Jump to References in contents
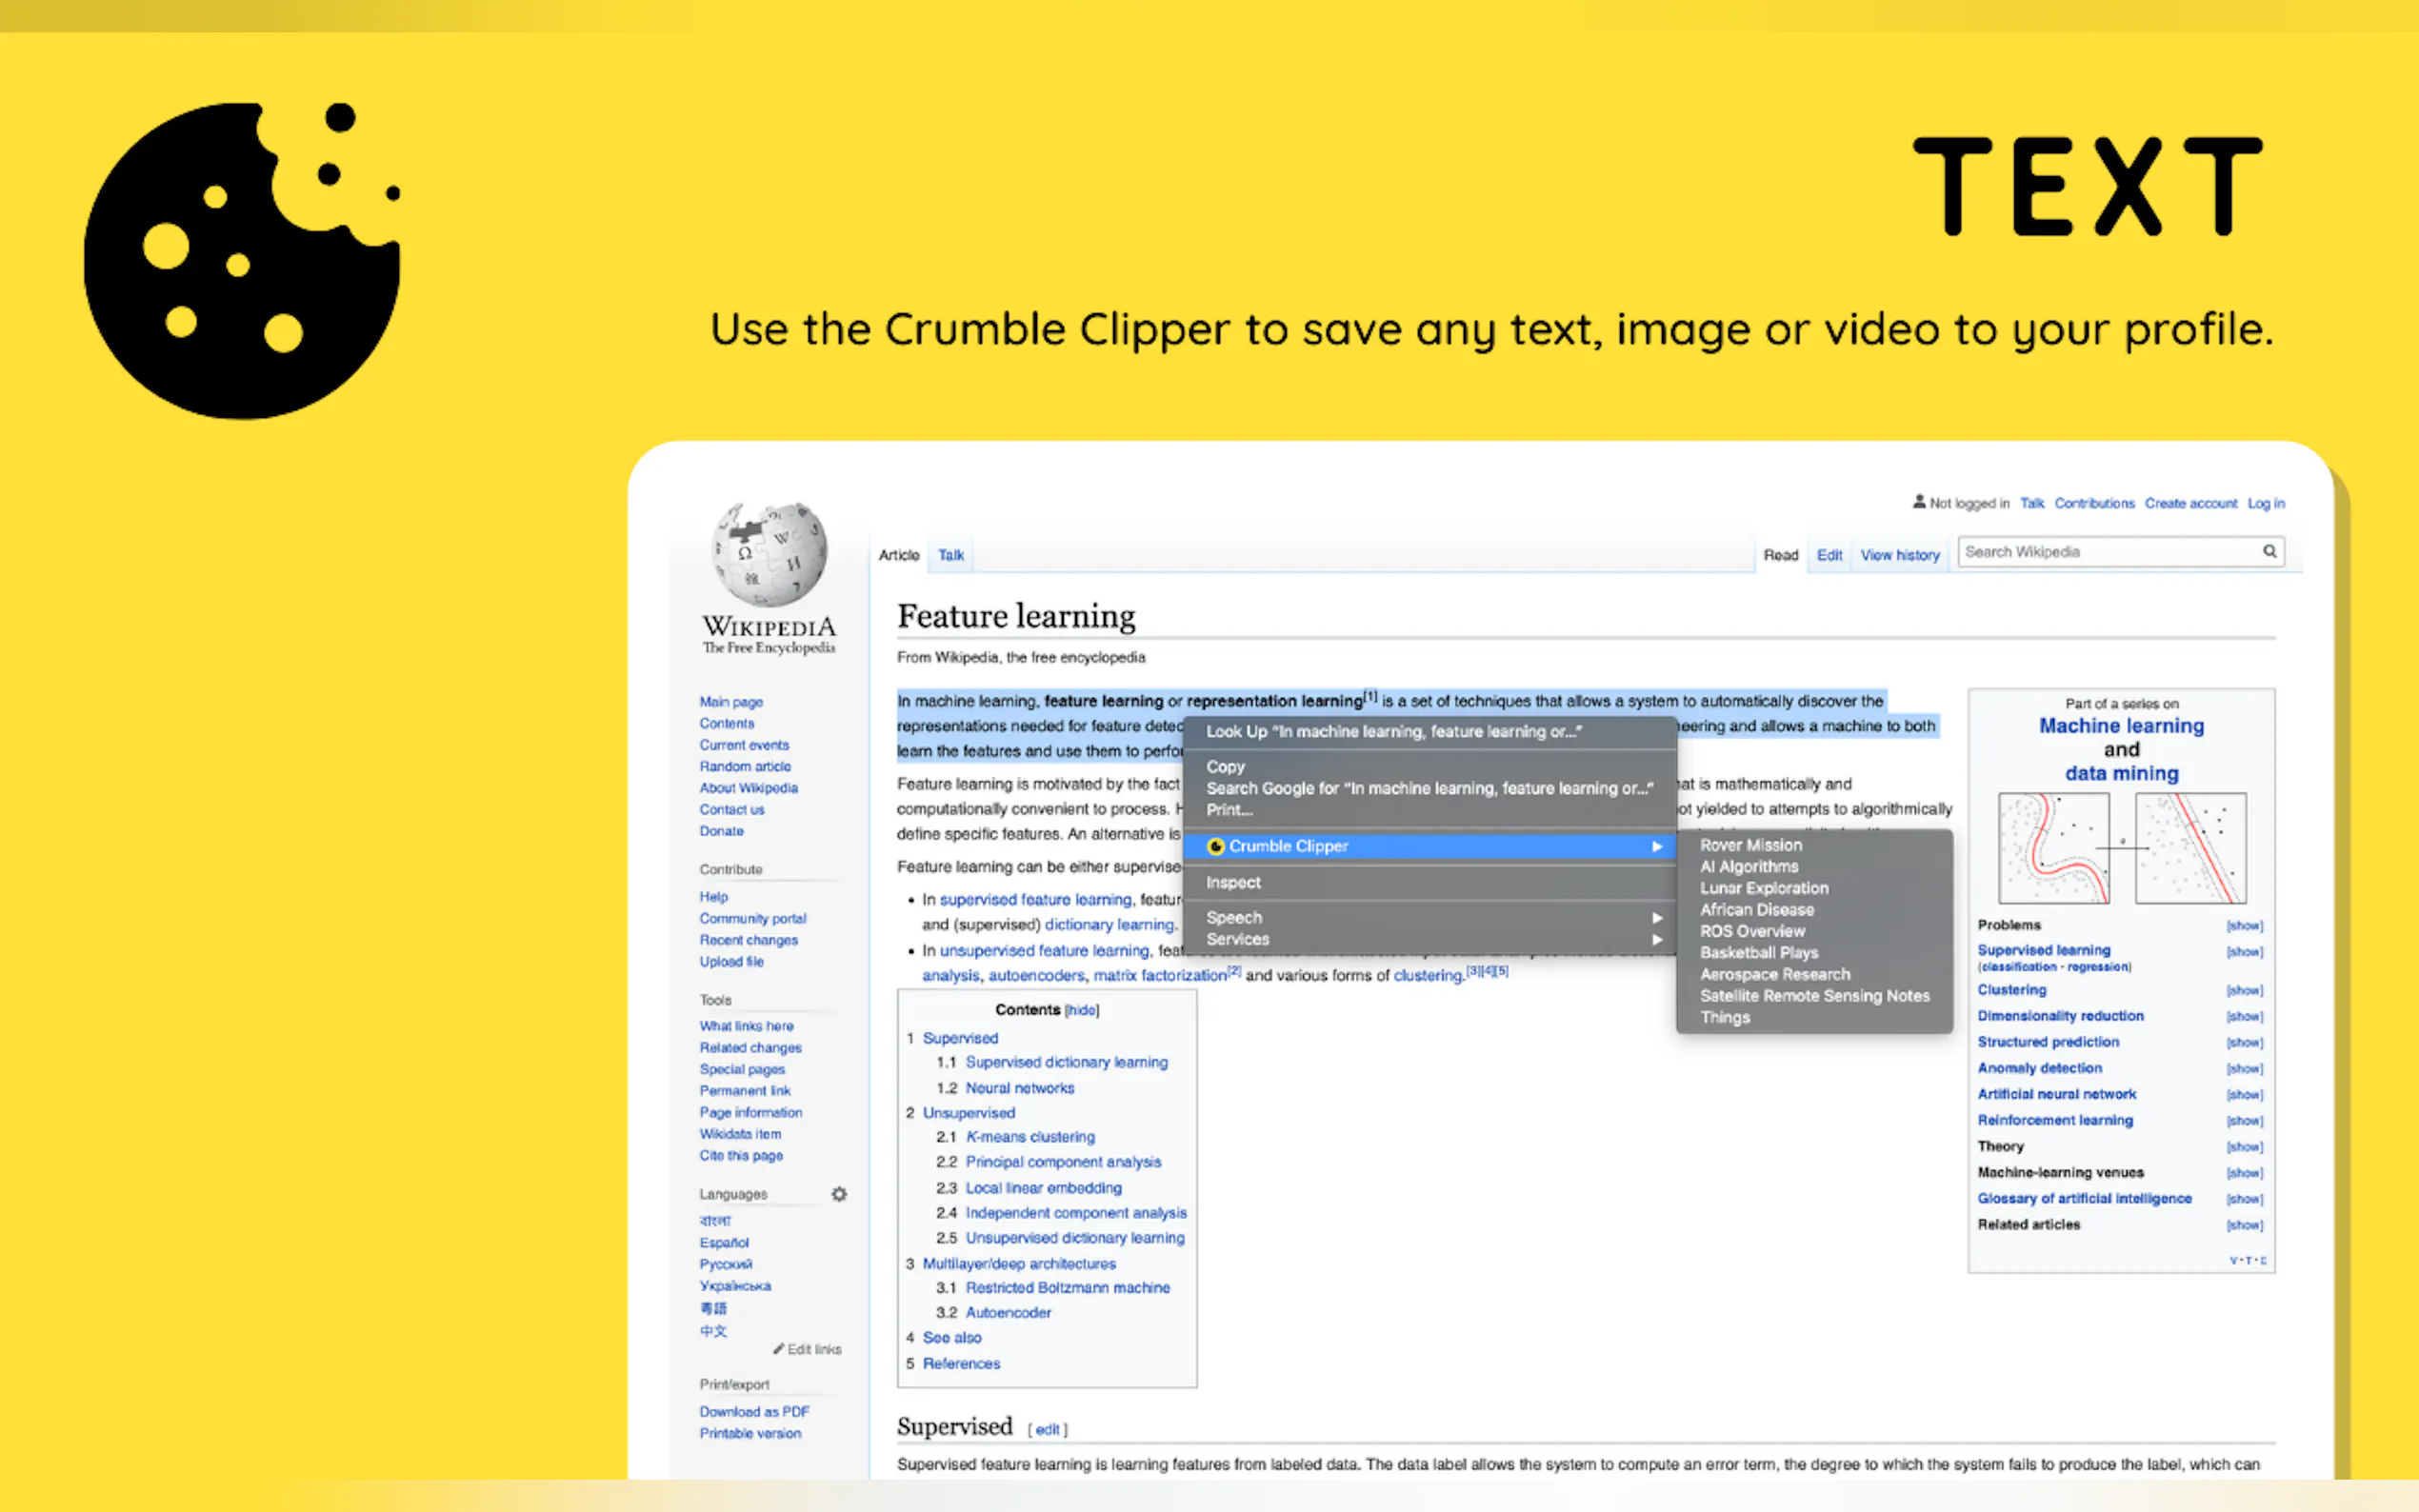 click(961, 1364)
